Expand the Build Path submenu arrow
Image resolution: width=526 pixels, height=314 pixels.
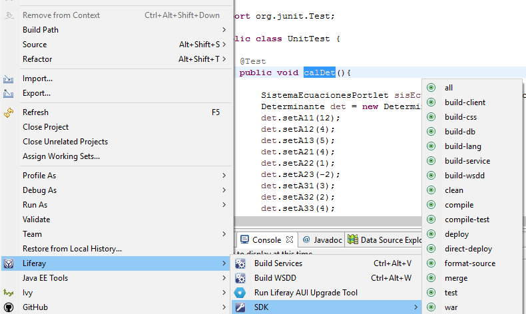pos(224,30)
